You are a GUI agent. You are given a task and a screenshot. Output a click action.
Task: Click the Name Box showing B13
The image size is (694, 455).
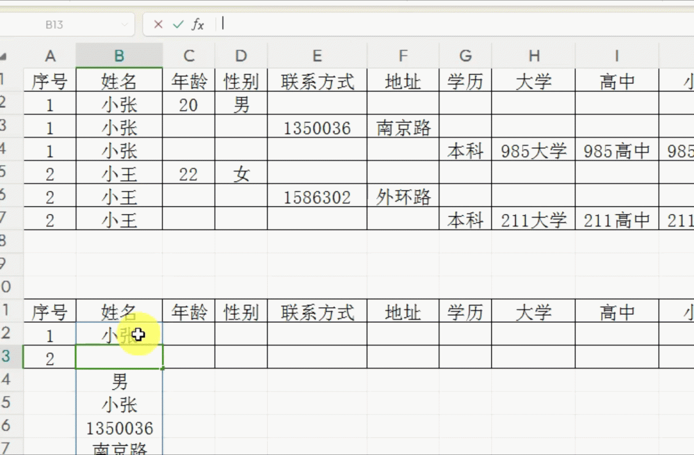[54, 25]
